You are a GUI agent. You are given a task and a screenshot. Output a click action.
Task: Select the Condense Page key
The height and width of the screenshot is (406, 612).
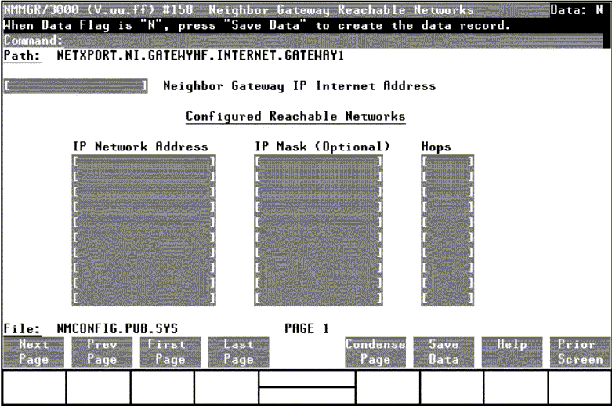click(375, 352)
